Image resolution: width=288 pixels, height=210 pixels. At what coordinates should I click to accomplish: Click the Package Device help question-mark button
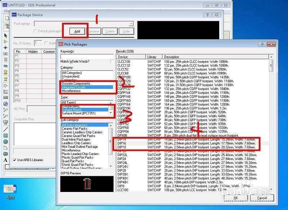tap(208, 15)
